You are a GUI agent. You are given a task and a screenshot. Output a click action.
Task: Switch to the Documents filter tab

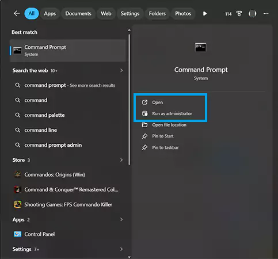point(78,13)
